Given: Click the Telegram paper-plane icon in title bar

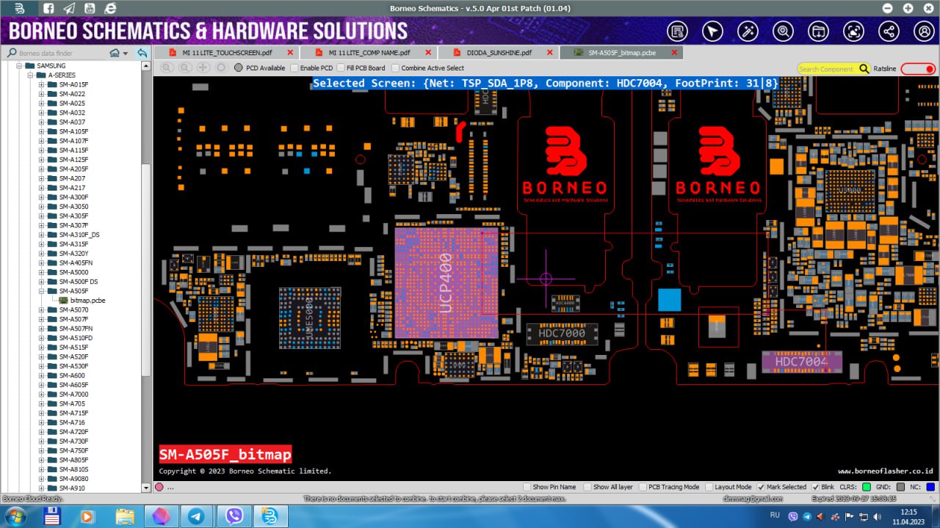Looking at the screenshot, I should click(x=69, y=9).
